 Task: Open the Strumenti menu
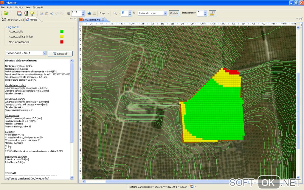[38, 7]
